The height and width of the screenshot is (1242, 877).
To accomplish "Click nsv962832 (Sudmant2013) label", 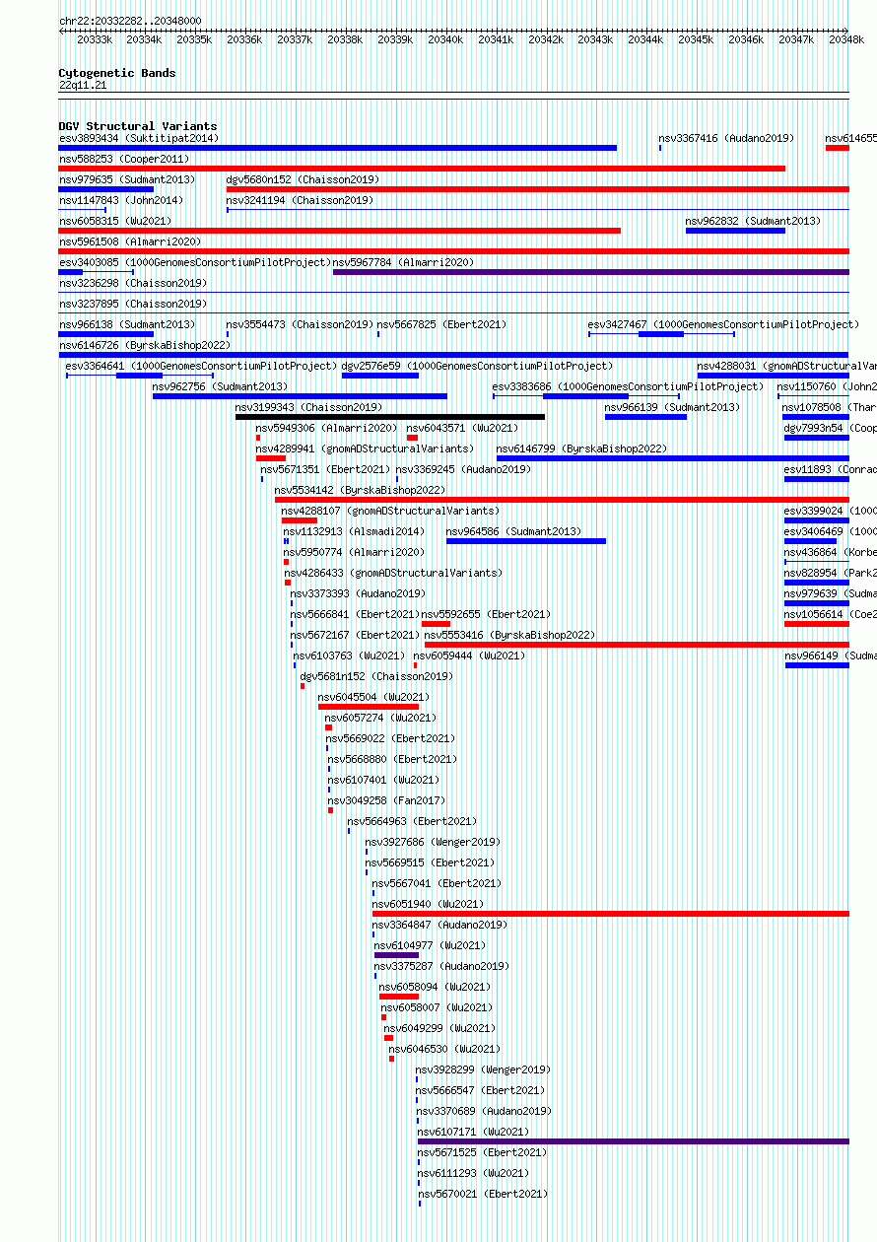I will [x=753, y=222].
